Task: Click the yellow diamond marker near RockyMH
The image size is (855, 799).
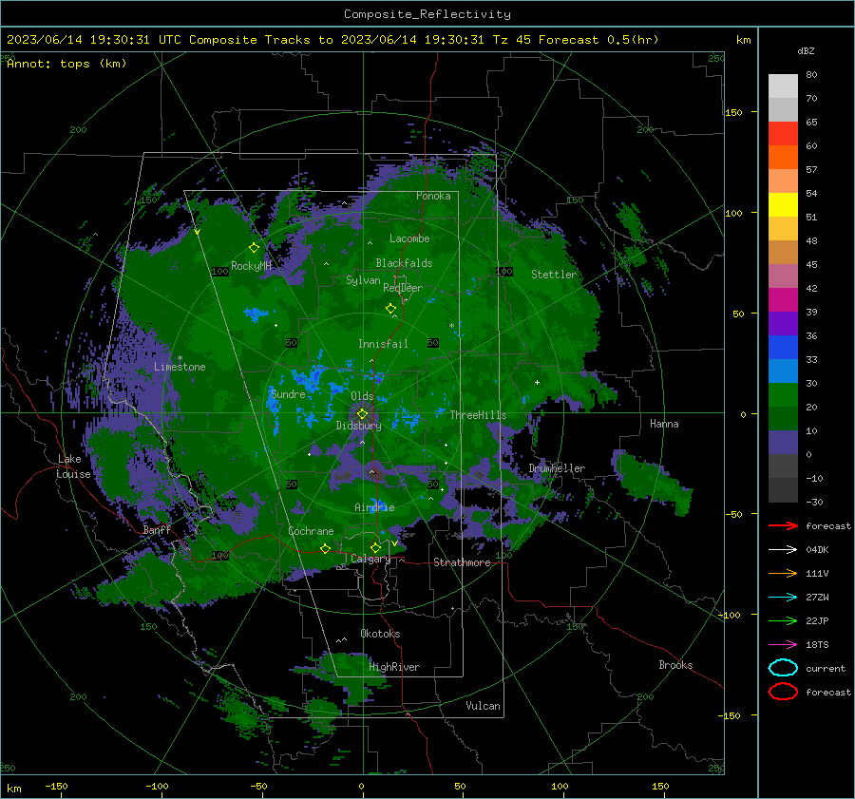Action: (254, 248)
